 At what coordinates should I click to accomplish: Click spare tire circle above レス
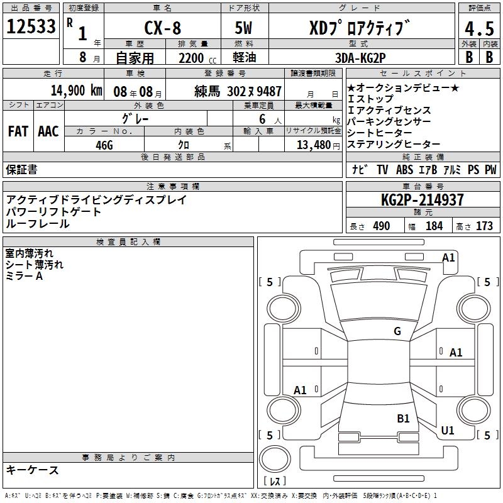click(275, 458)
